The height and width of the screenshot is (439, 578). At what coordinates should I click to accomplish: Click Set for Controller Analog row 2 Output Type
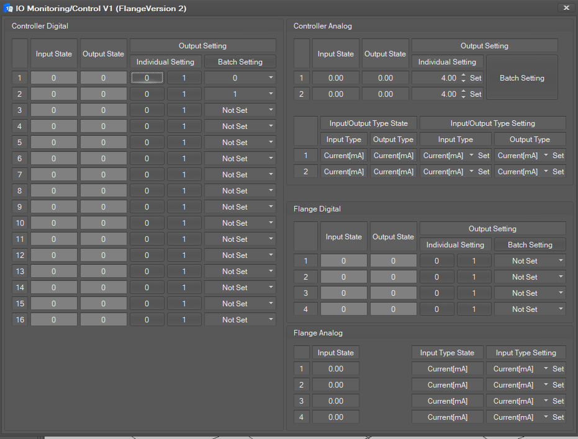pyautogui.click(x=558, y=172)
